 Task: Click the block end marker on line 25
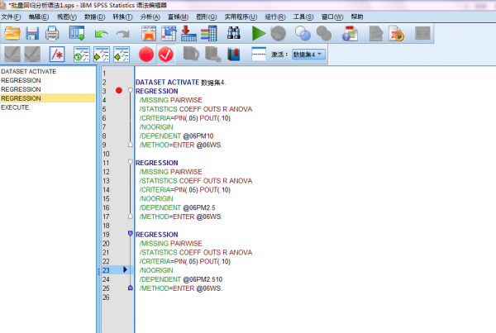pos(131,288)
